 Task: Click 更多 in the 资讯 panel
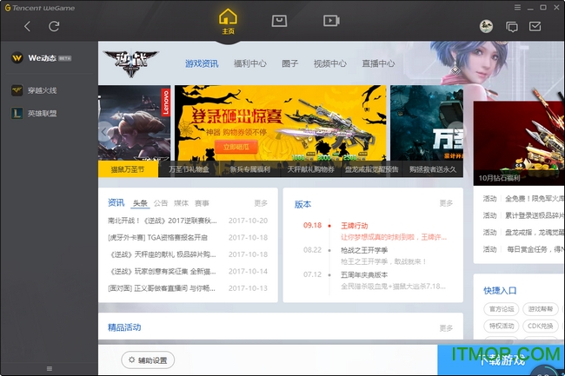click(x=261, y=203)
